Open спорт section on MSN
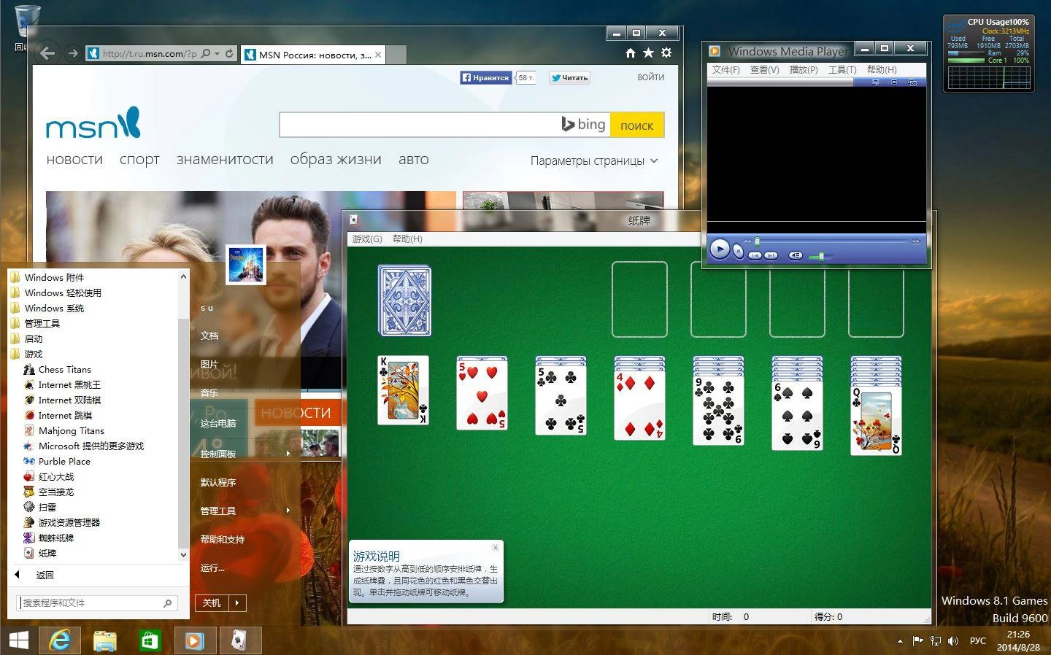The width and height of the screenshot is (1051, 655). click(x=139, y=160)
